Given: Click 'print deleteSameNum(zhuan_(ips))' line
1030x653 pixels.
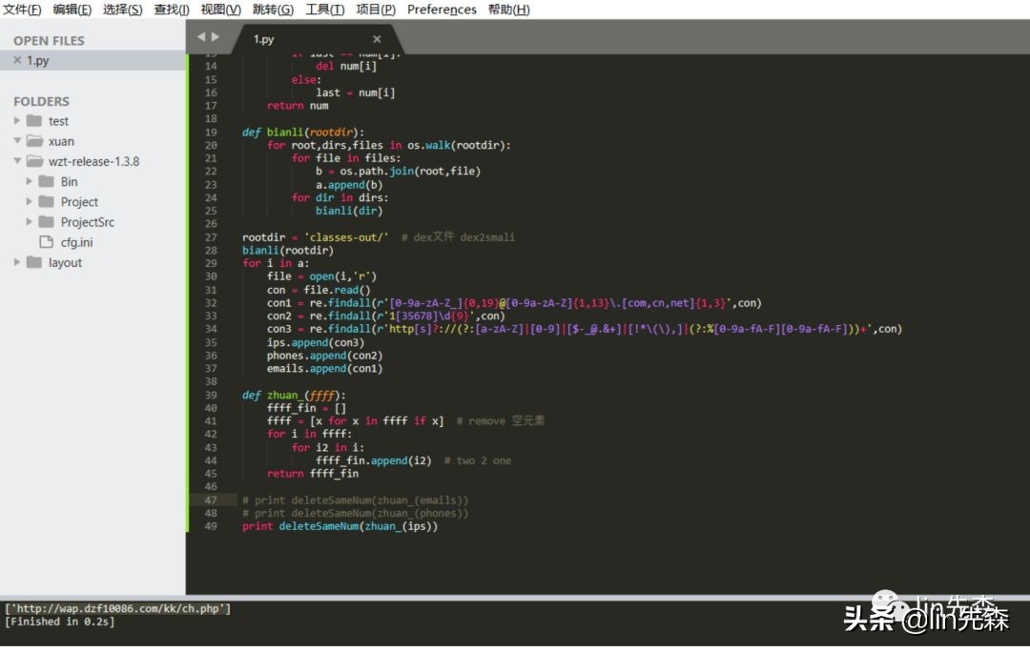Looking at the screenshot, I should tap(340, 526).
